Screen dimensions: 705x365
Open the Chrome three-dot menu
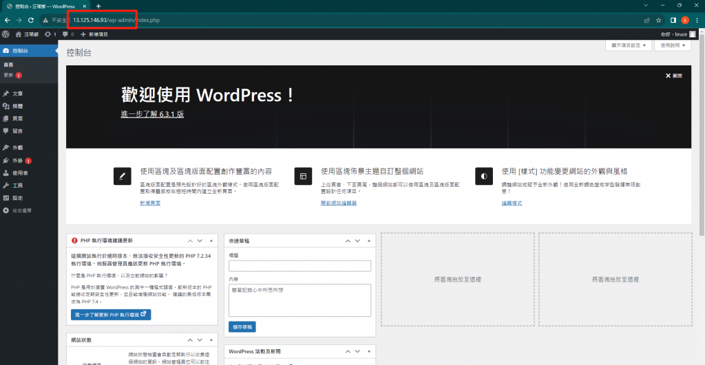[x=697, y=20]
